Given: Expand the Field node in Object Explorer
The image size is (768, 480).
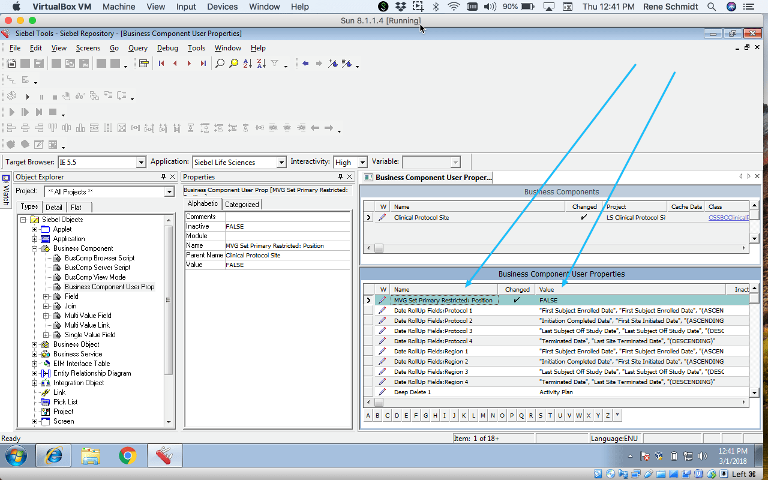Looking at the screenshot, I should [47, 296].
